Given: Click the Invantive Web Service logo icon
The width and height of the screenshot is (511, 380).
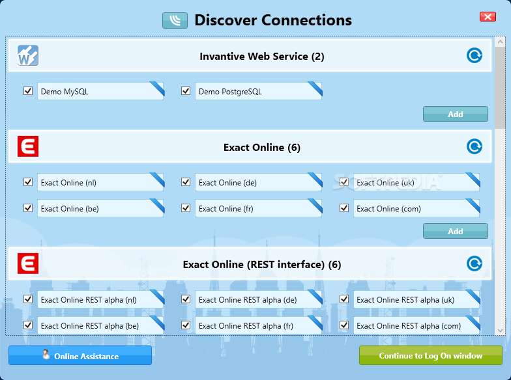Looking at the screenshot, I should 28,56.
